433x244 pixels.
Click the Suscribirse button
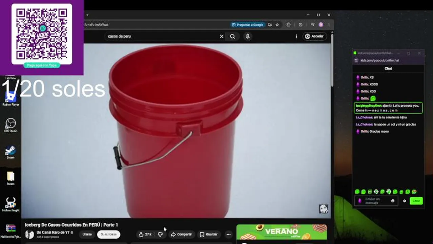[108, 234]
